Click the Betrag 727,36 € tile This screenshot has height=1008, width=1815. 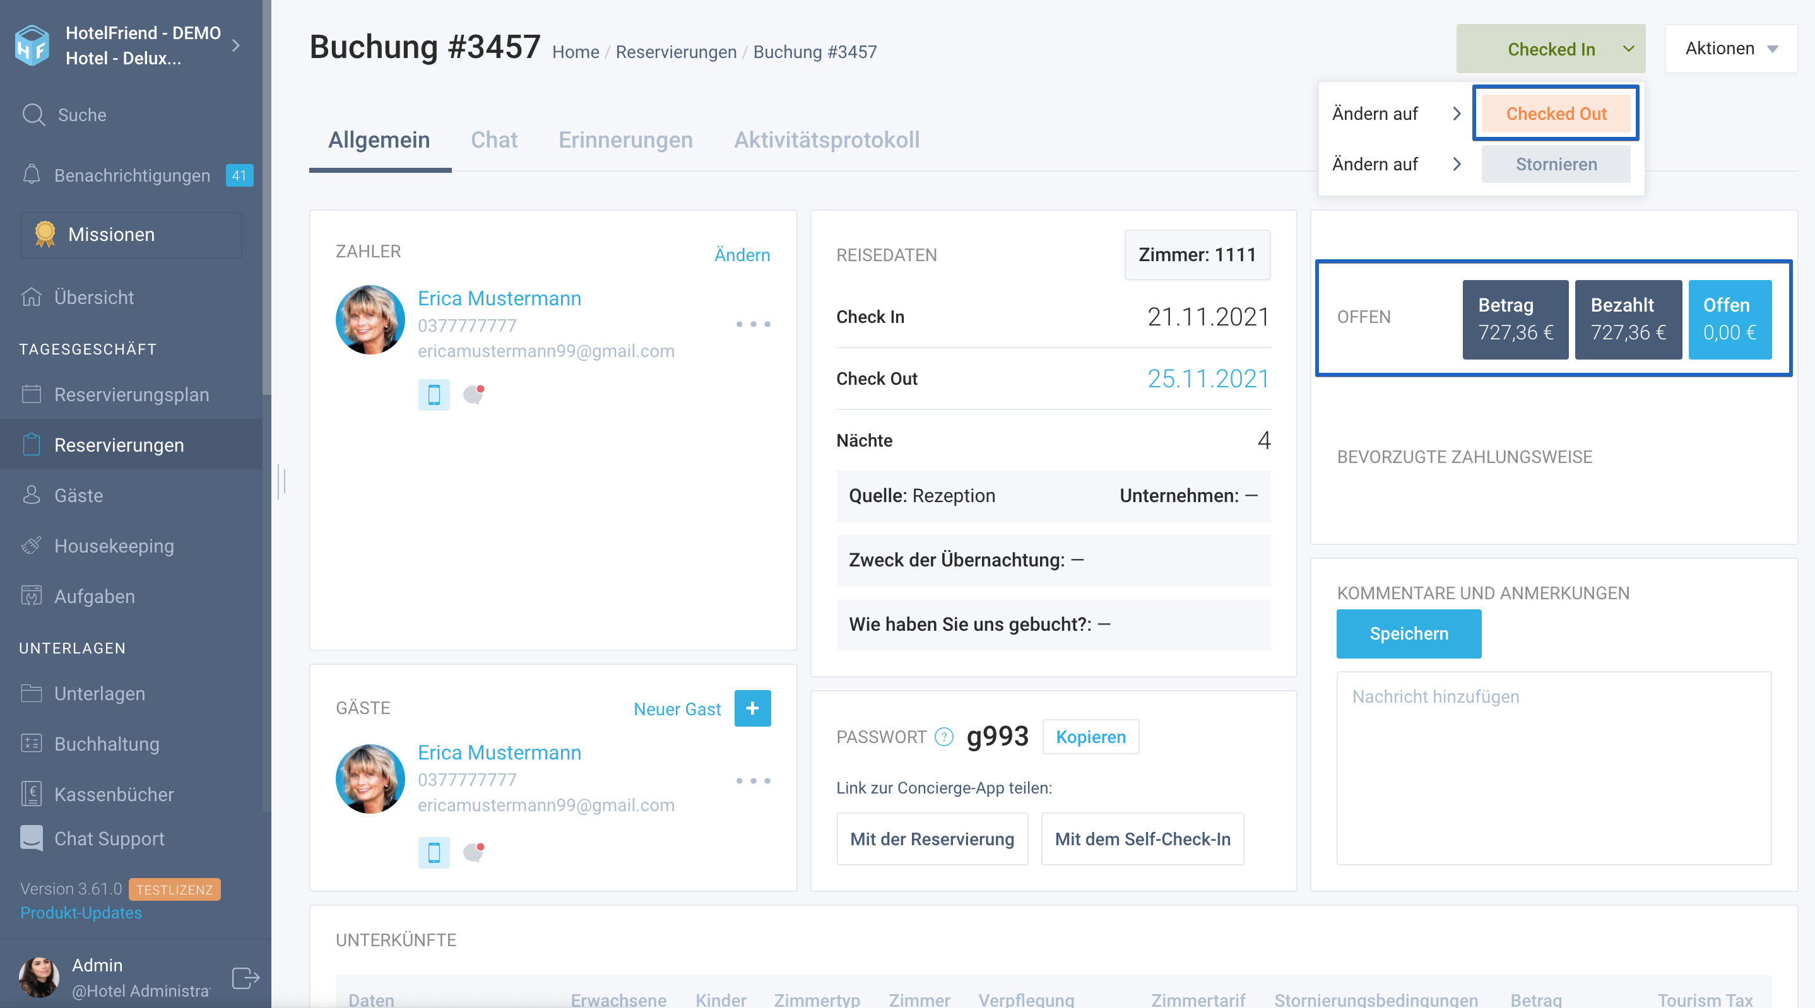click(1516, 319)
